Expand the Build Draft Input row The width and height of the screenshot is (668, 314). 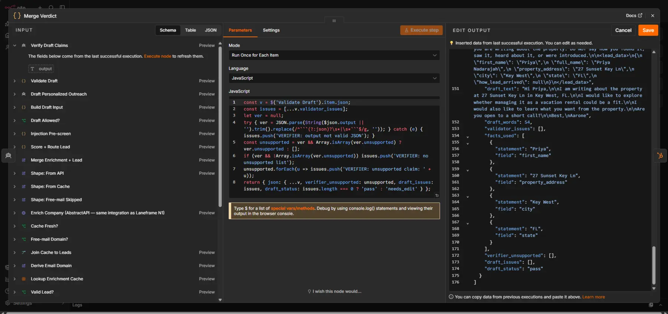(x=14, y=107)
